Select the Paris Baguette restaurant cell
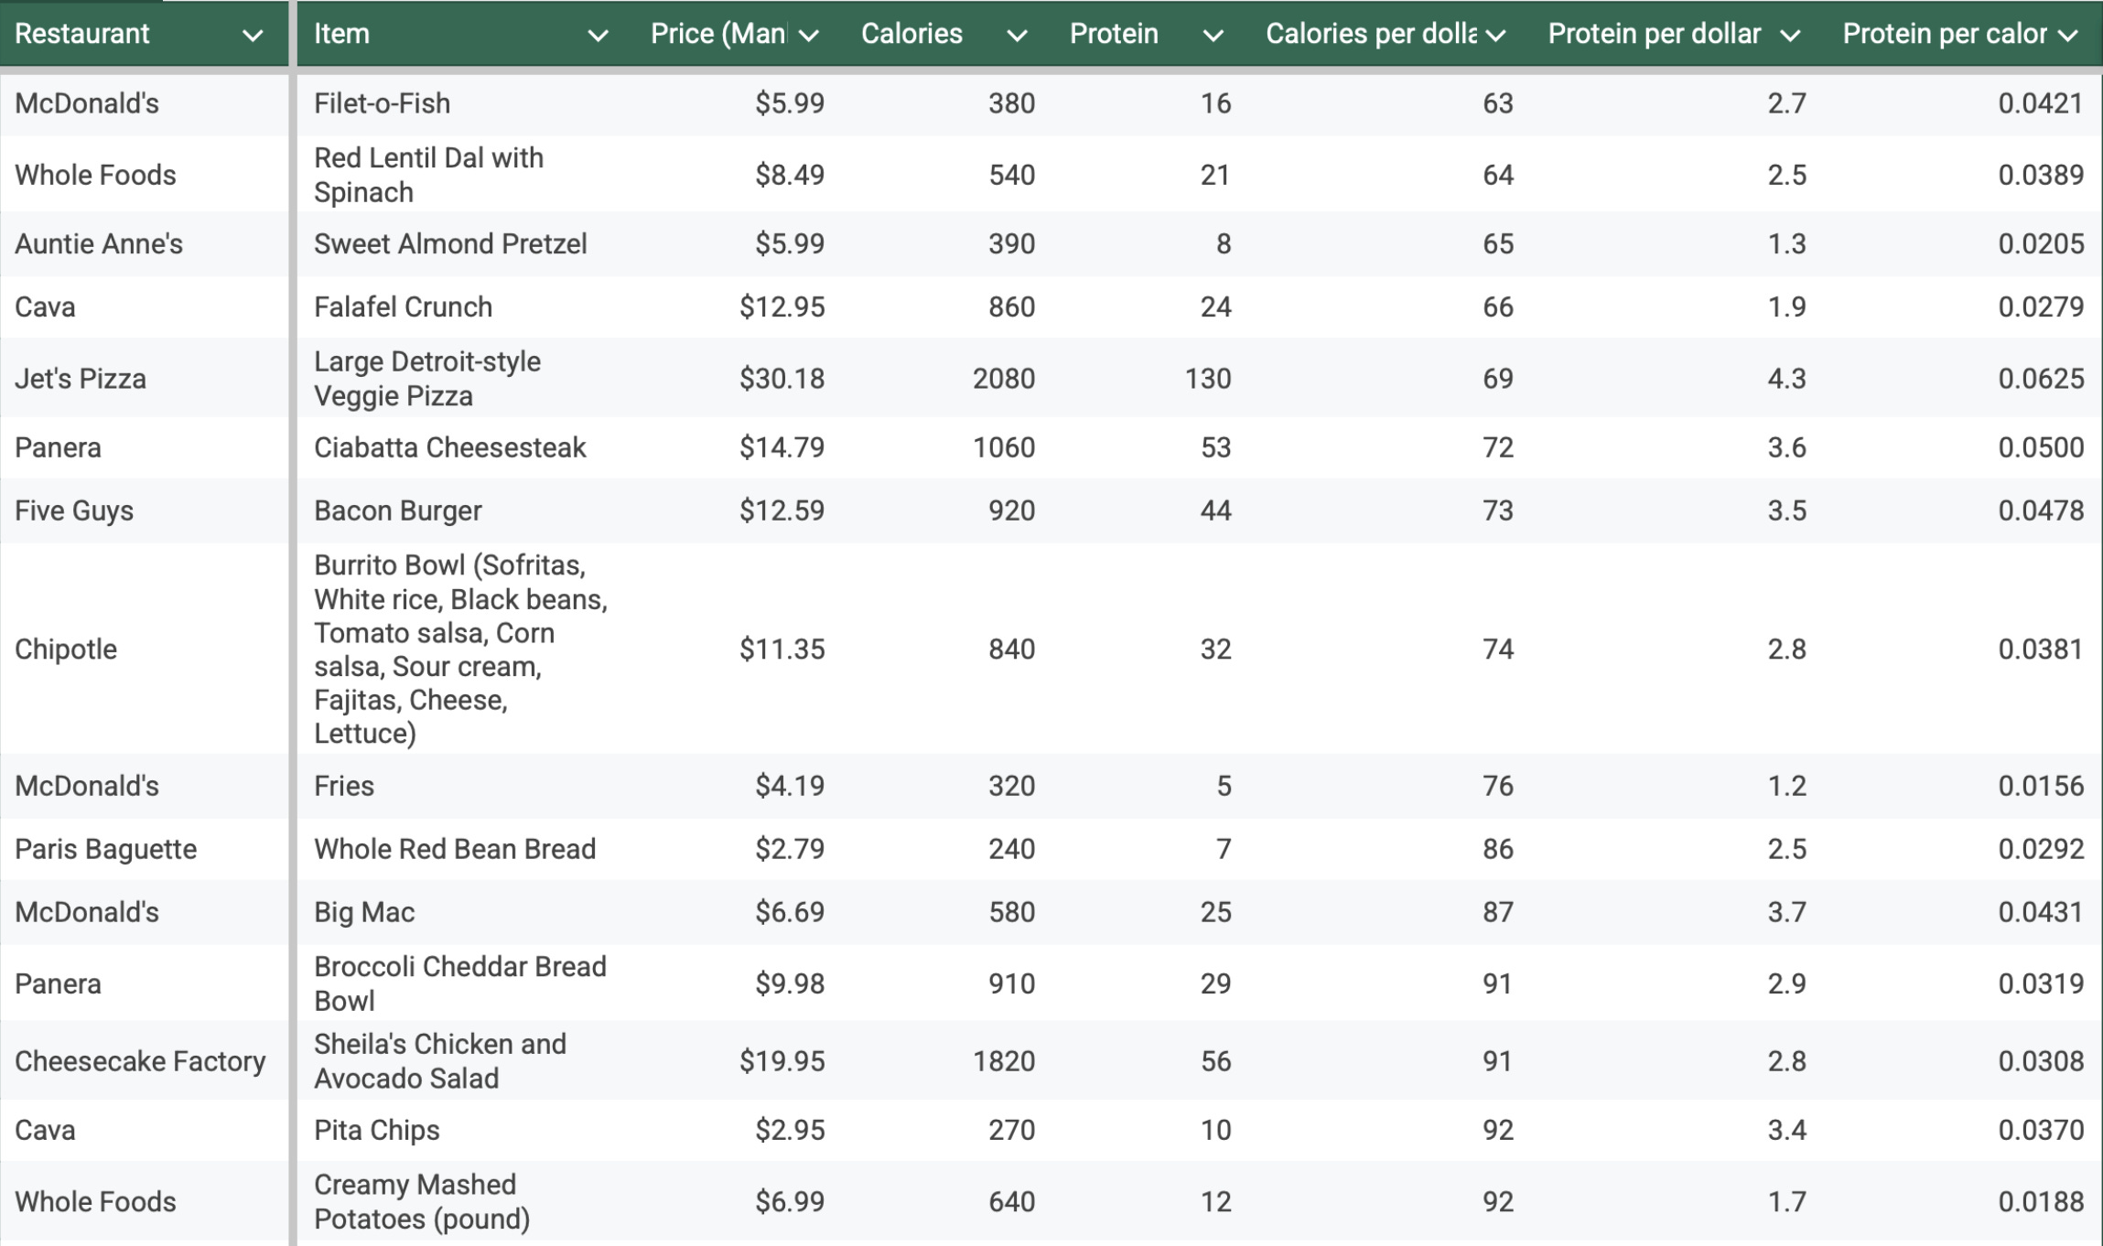The width and height of the screenshot is (2103, 1246). pos(106,849)
